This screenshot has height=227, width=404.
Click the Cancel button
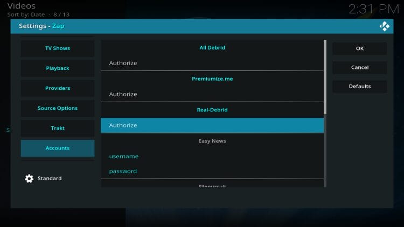click(x=360, y=67)
